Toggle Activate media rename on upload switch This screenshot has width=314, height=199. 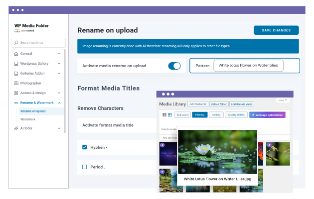pos(174,66)
